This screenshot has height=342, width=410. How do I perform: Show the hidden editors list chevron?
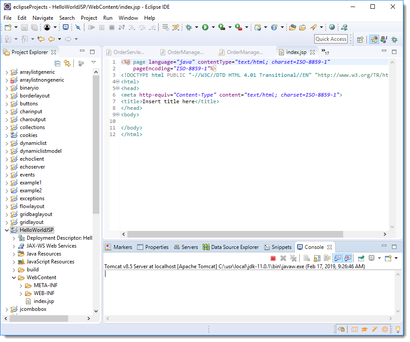(325, 51)
